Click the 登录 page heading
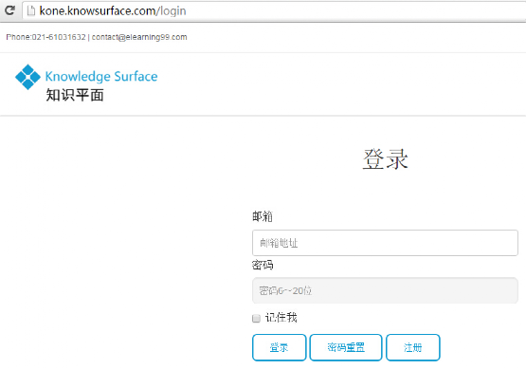Viewport: 526px width, 370px height. (x=385, y=159)
